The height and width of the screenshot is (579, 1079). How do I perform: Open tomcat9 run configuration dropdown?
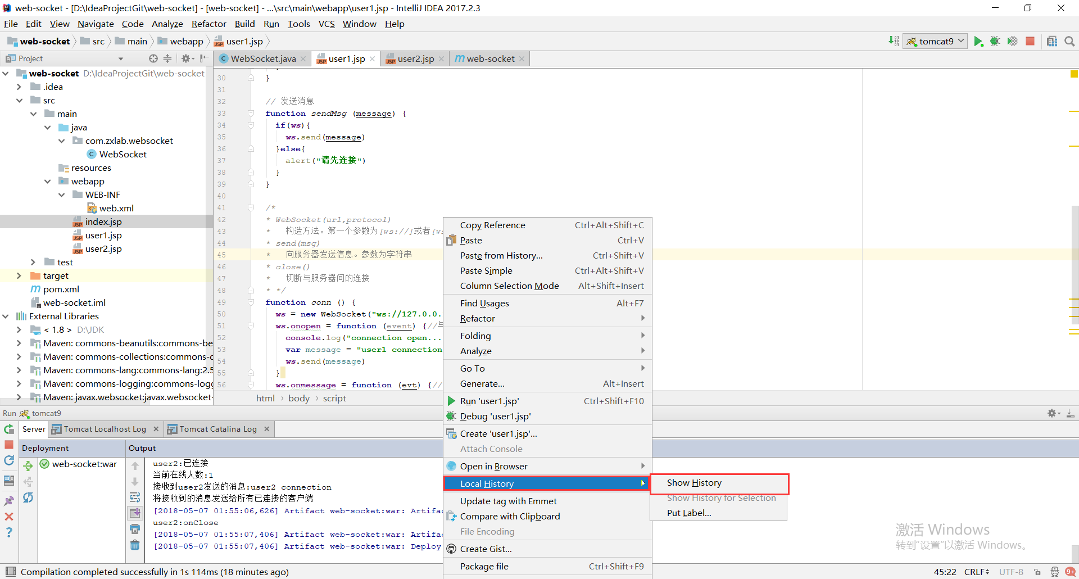935,41
